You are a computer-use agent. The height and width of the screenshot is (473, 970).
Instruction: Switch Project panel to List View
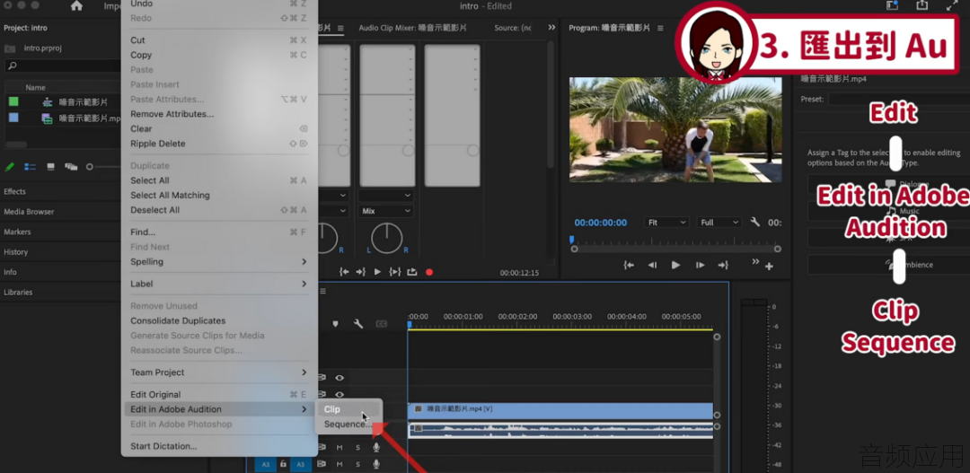click(x=30, y=167)
